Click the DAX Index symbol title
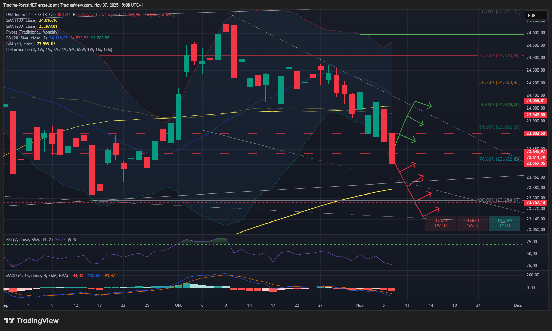 pos(16,15)
